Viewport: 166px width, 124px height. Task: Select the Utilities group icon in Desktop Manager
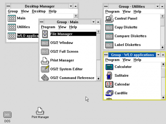tap(12, 27)
